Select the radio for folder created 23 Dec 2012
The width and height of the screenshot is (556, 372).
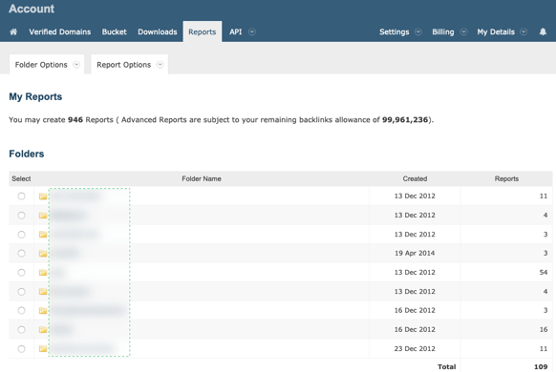(21, 349)
